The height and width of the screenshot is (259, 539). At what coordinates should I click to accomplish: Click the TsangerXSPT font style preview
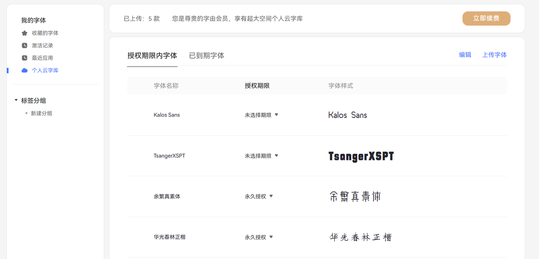click(361, 156)
